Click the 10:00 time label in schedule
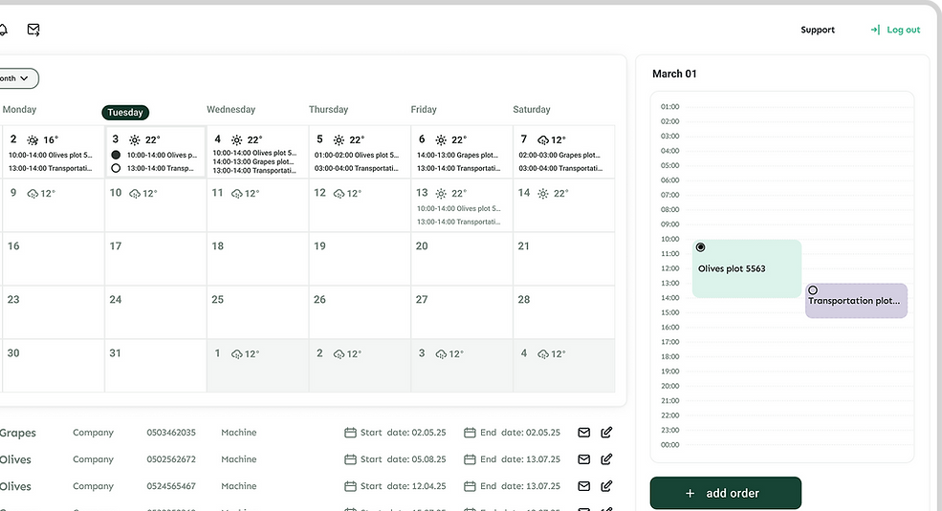Viewport: 942px width, 511px height. (669, 240)
